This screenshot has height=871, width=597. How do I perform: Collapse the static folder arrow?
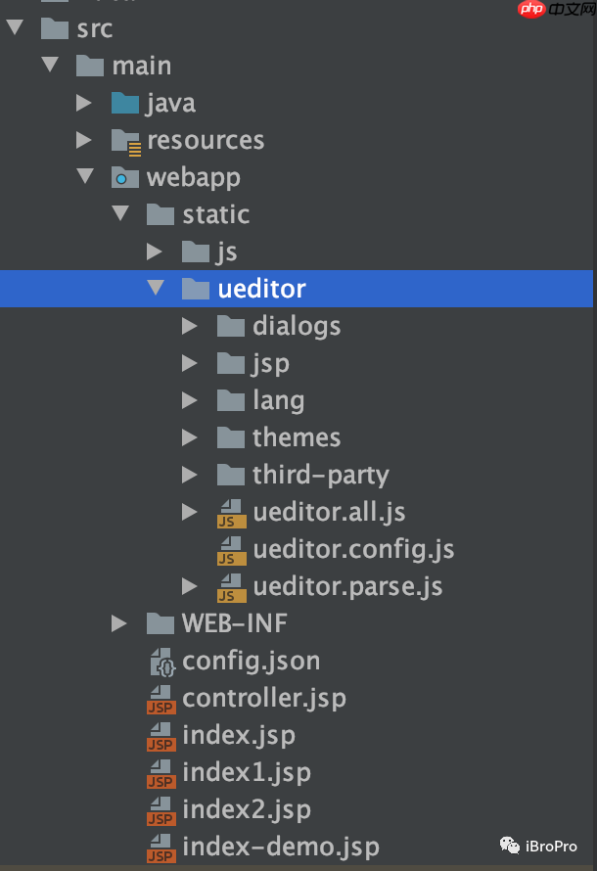pos(120,213)
